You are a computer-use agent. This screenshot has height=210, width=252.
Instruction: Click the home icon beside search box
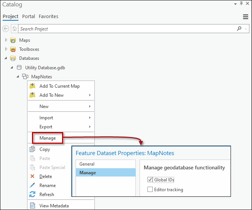15,29
